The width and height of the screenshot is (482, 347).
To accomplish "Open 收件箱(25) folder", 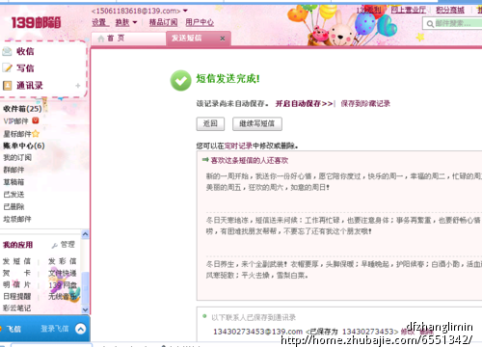I will coord(22,109).
